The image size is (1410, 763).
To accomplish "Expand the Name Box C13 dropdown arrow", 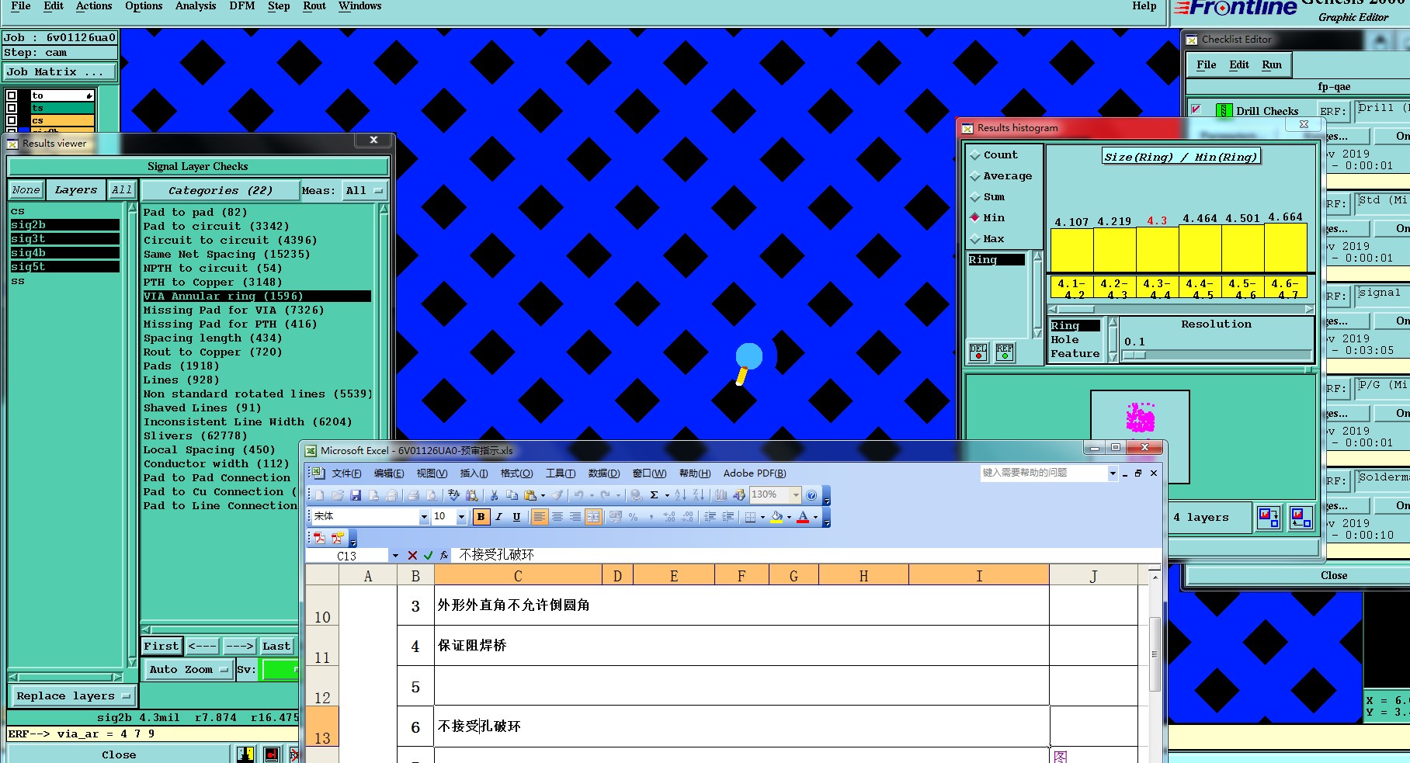I will 395,555.
